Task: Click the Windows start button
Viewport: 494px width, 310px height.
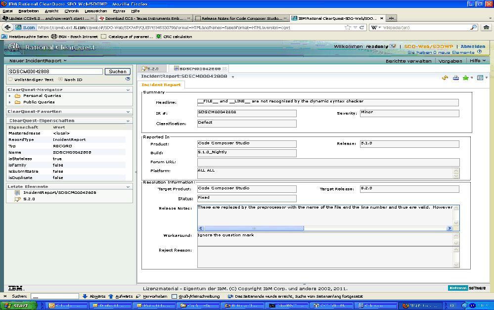Action: (18, 306)
